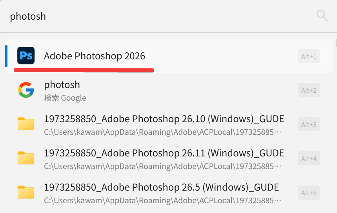Click the magnifying glass search icon

[322, 16]
